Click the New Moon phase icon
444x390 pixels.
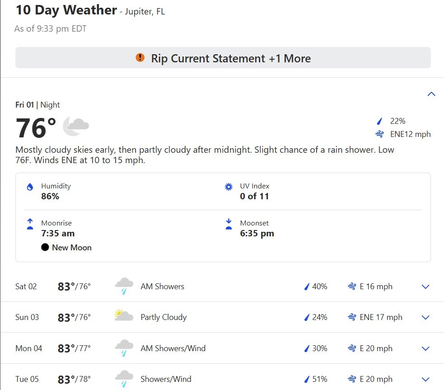point(45,247)
